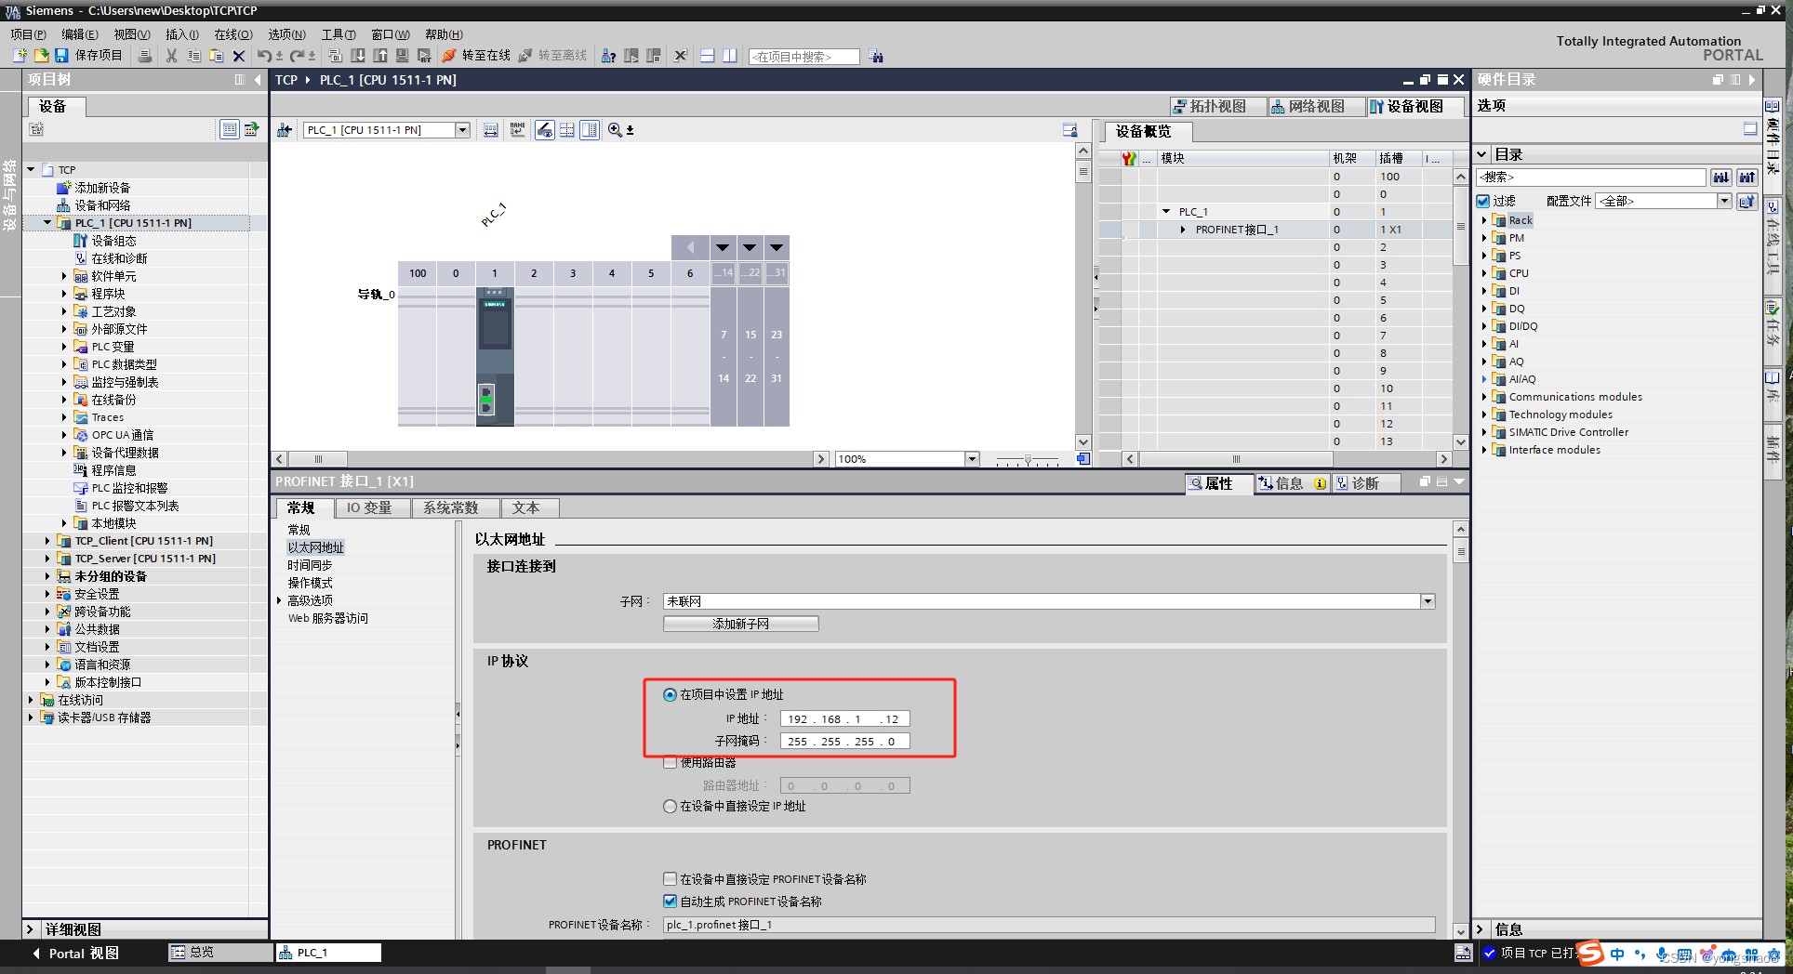Select 时间同步 in properties navigation
The width and height of the screenshot is (1793, 974).
pos(310,565)
